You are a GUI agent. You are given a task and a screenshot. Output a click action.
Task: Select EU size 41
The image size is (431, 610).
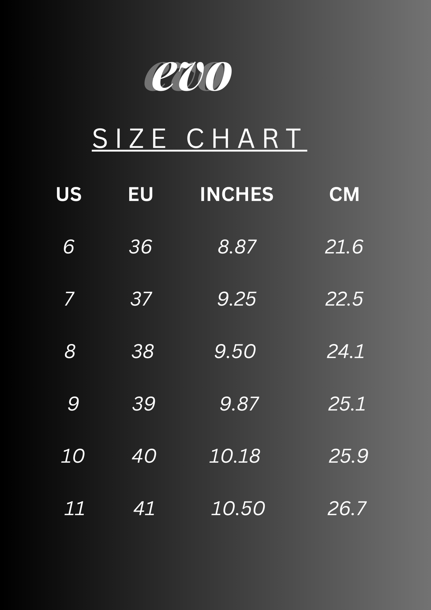144,508
